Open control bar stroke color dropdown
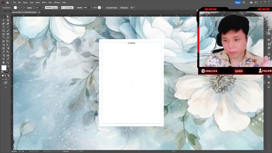The image size is (272, 153). tap(24, 8)
